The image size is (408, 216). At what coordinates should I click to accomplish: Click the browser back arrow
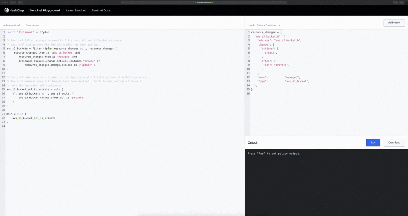tap(11, 2)
